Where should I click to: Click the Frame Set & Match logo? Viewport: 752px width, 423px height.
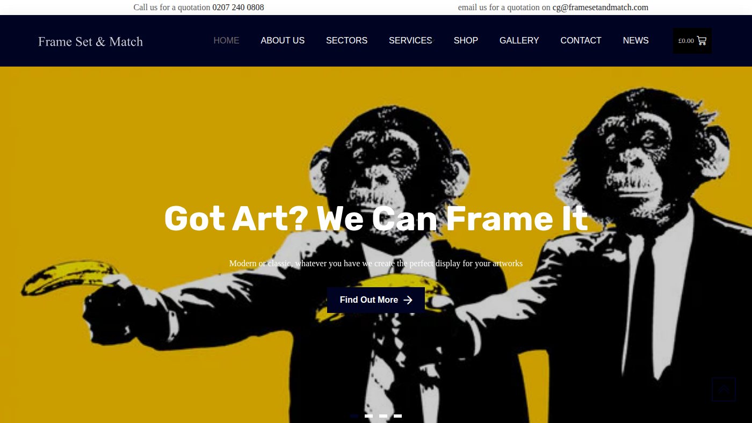tap(90, 41)
